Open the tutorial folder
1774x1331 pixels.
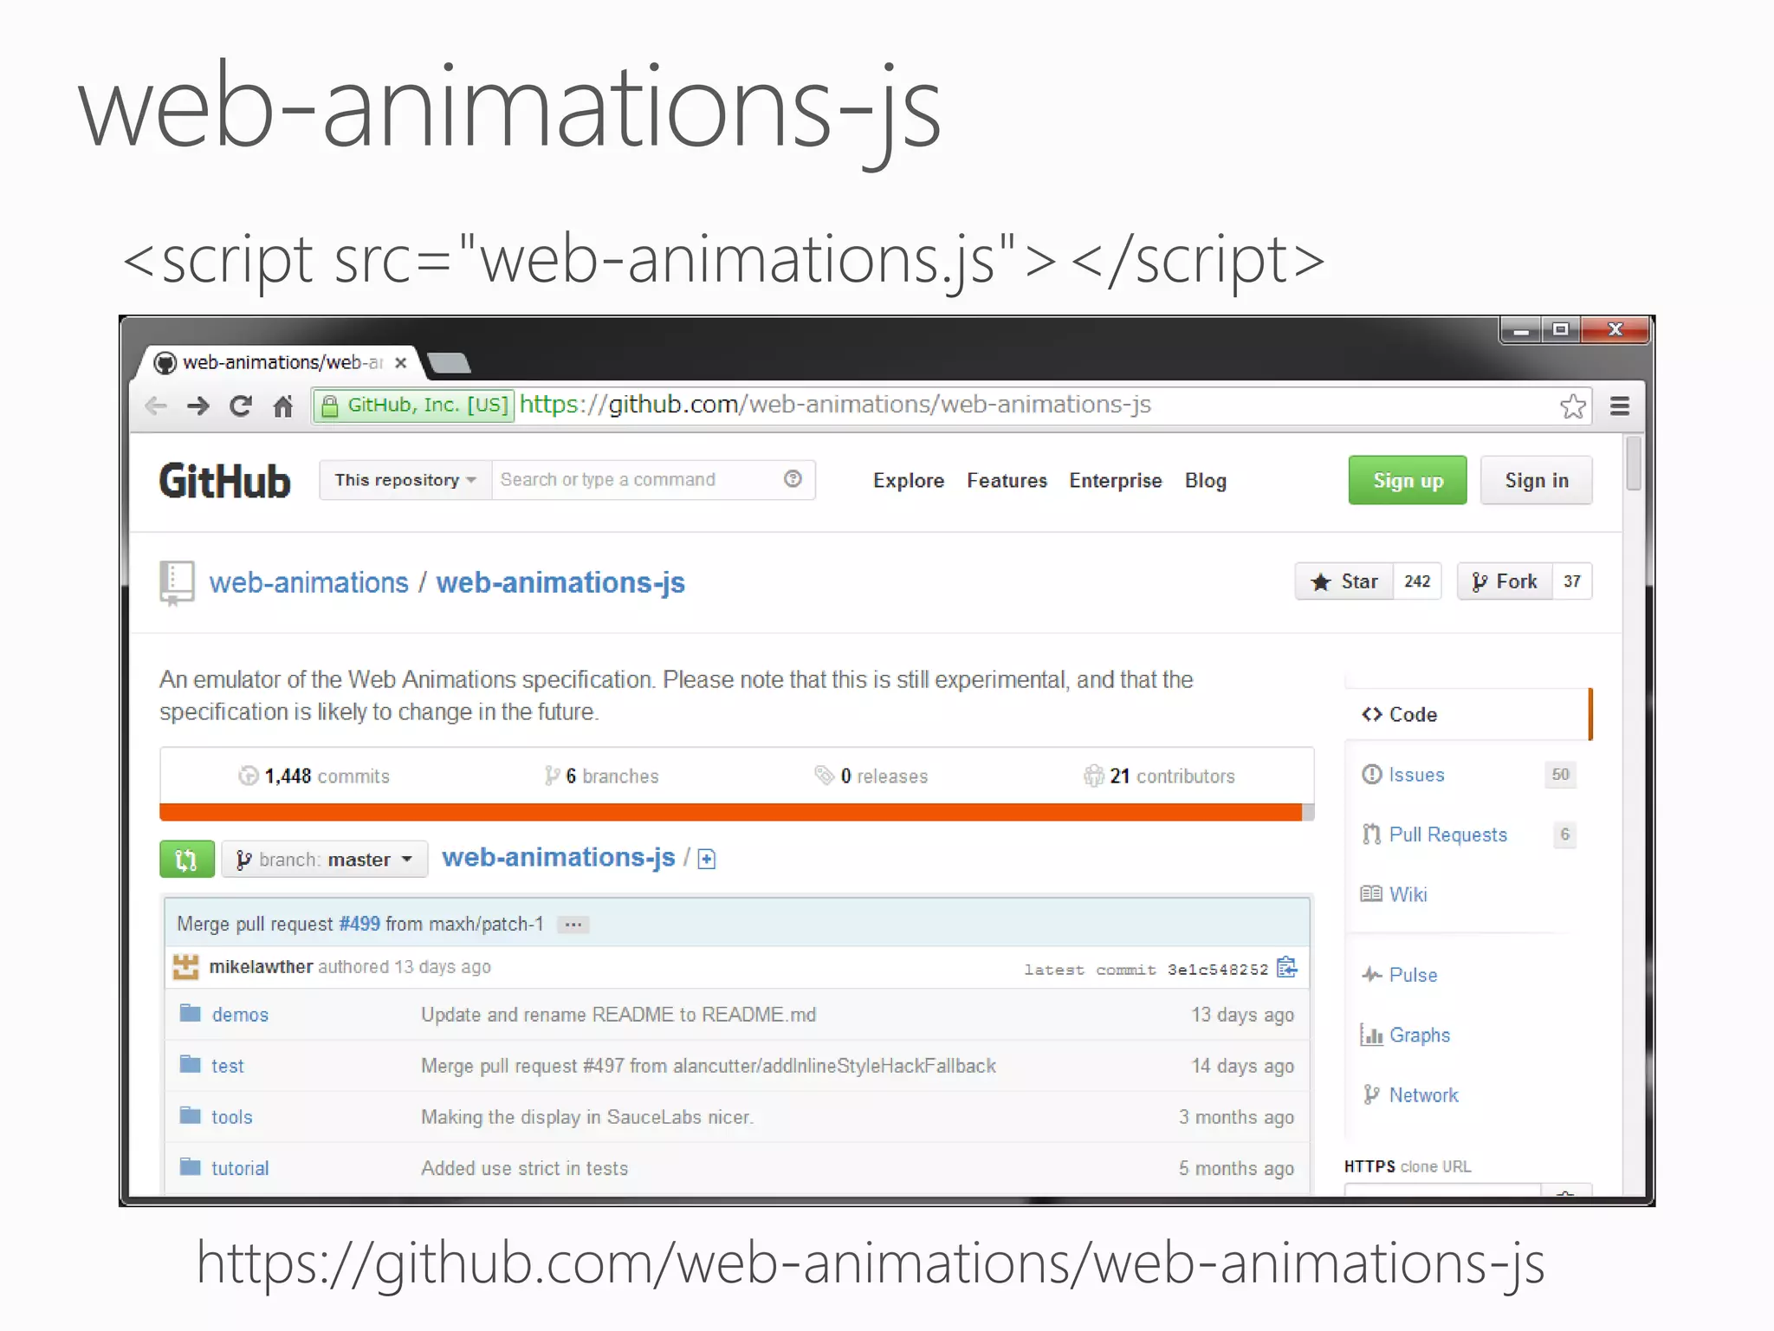coord(240,1168)
